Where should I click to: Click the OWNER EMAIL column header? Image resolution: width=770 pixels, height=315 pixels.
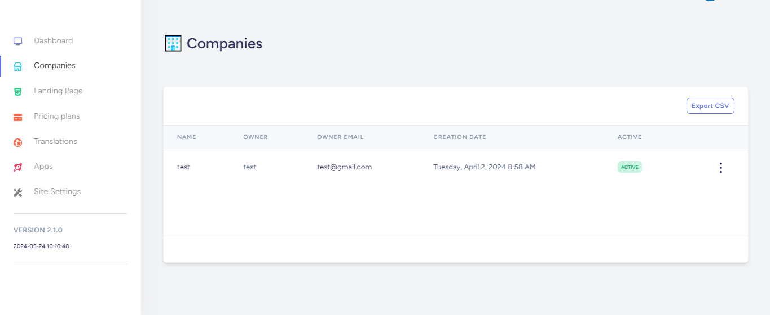[x=340, y=137]
